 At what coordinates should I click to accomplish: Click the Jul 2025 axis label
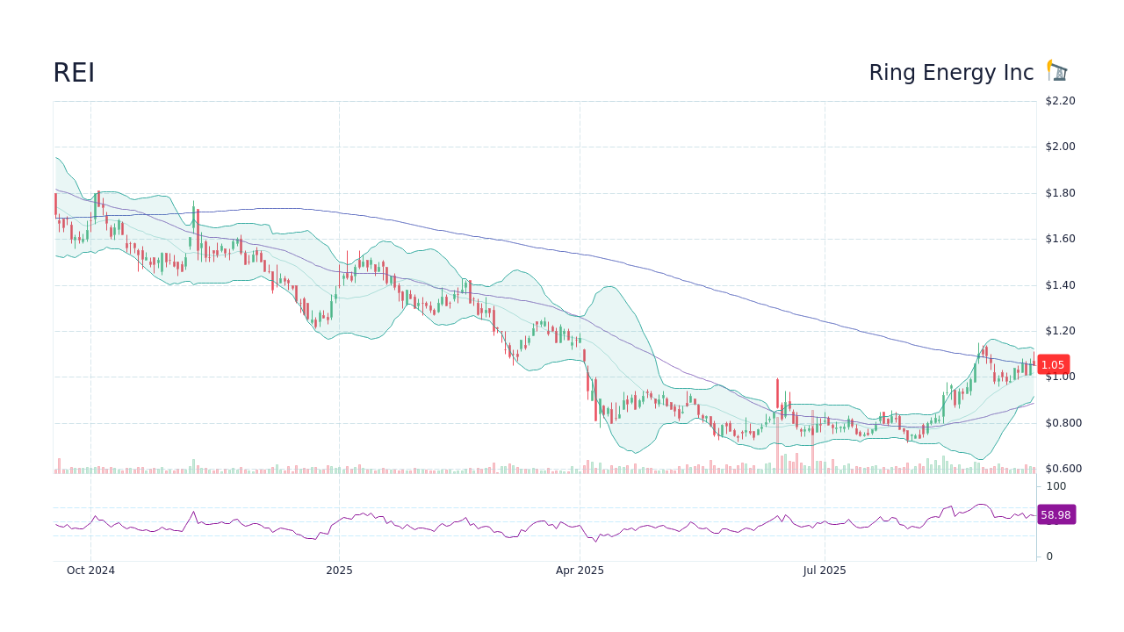click(824, 570)
